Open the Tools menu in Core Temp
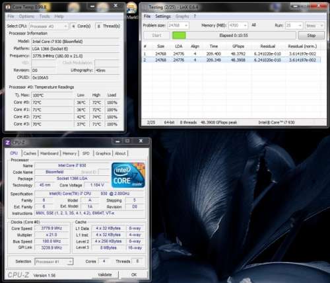330x283 pixels. [x=44, y=17]
